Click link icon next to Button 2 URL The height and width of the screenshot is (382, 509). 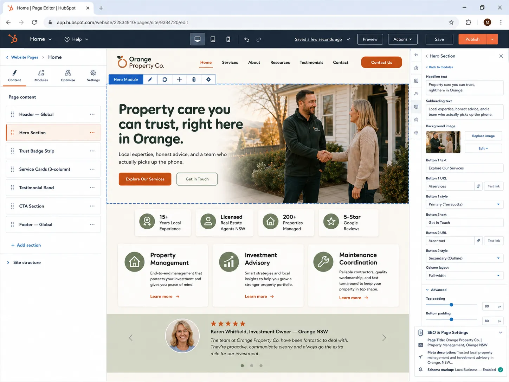point(478,241)
